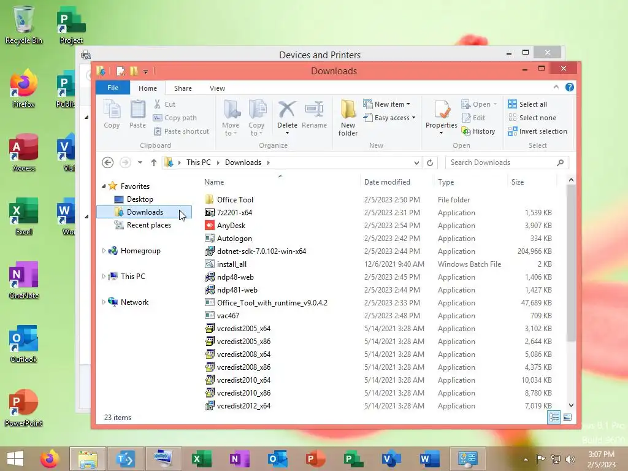
Task: Click Invert selection in the ribbon
Action: [x=537, y=131]
